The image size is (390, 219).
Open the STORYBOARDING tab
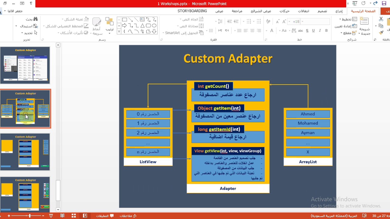[x=192, y=11]
